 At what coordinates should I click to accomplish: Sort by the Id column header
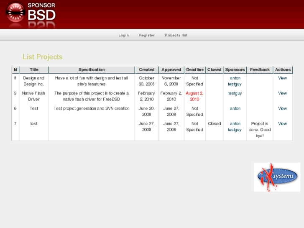point(15,70)
